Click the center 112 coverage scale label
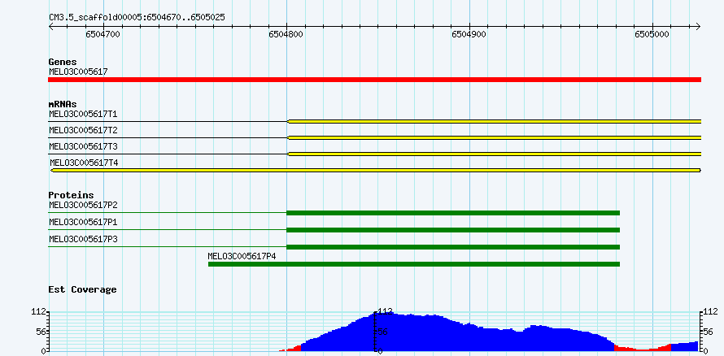Viewport: 724px width, 356px height. click(x=385, y=312)
